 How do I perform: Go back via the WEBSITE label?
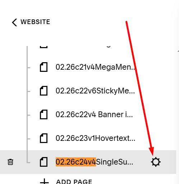35,22
